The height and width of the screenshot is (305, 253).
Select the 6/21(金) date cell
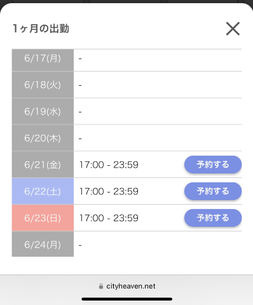(43, 165)
